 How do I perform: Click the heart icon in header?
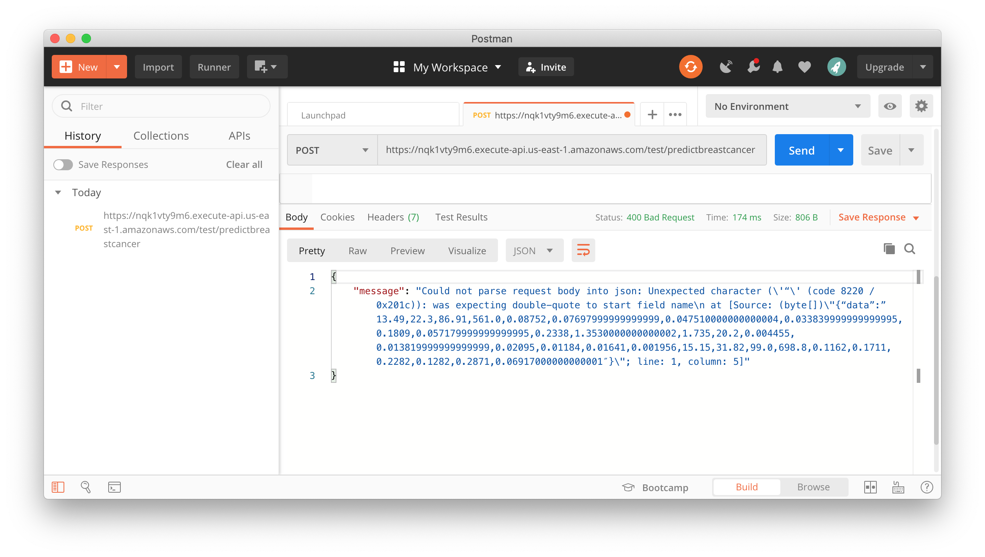(804, 67)
